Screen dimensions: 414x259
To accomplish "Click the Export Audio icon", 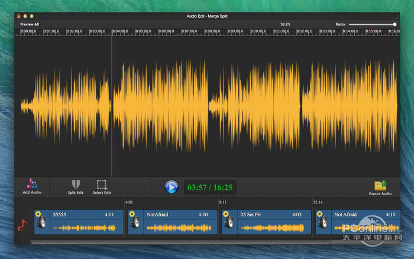I will tap(380, 185).
